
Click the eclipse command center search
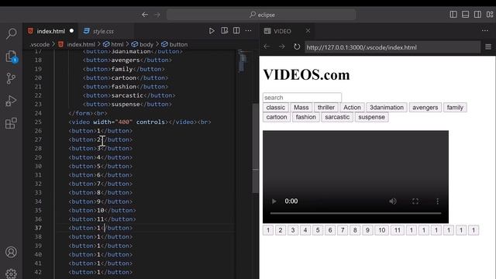pyautogui.click(x=261, y=15)
